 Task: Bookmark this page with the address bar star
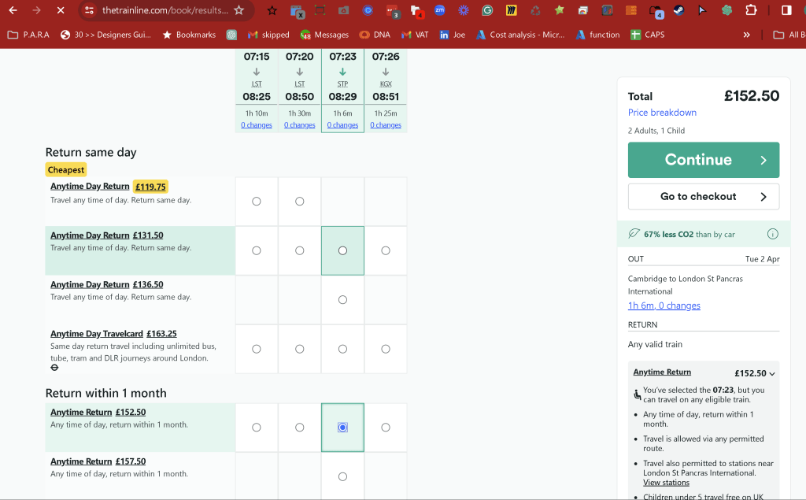239,10
